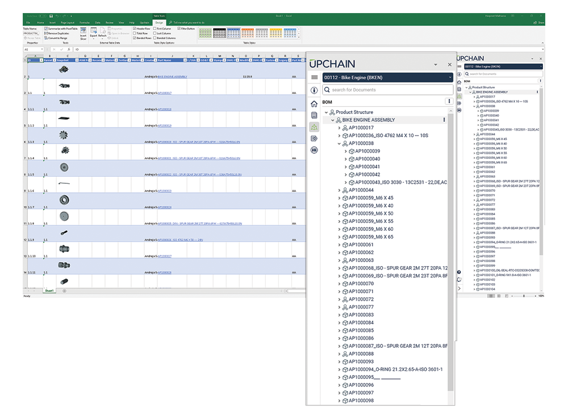This screenshot has height=417, width=568.
Task: Toggle Filter Button checkbox
Action: [179, 28]
